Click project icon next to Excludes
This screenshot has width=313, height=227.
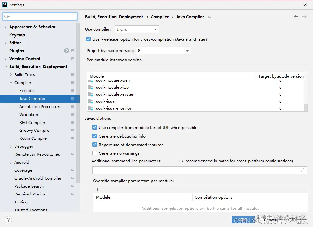coord(73,90)
